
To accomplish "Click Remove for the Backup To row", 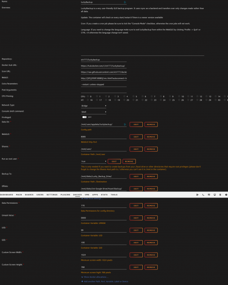I will click(151, 176).
